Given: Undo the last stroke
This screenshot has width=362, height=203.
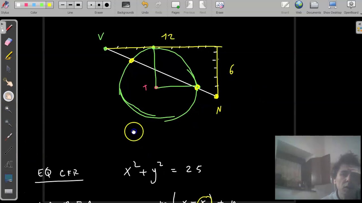Looking at the screenshot, I should coord(145,8).
